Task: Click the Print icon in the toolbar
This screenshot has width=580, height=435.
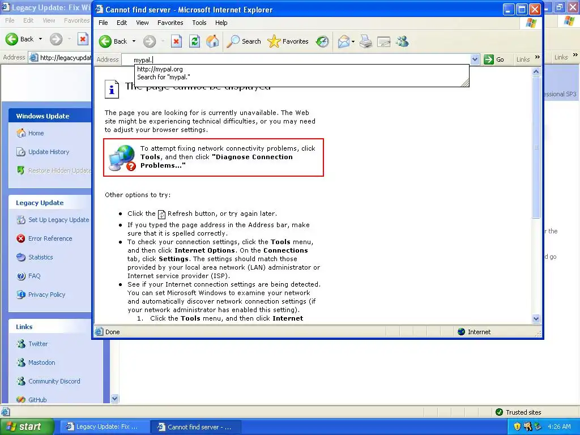Action: tap(366, 41)
